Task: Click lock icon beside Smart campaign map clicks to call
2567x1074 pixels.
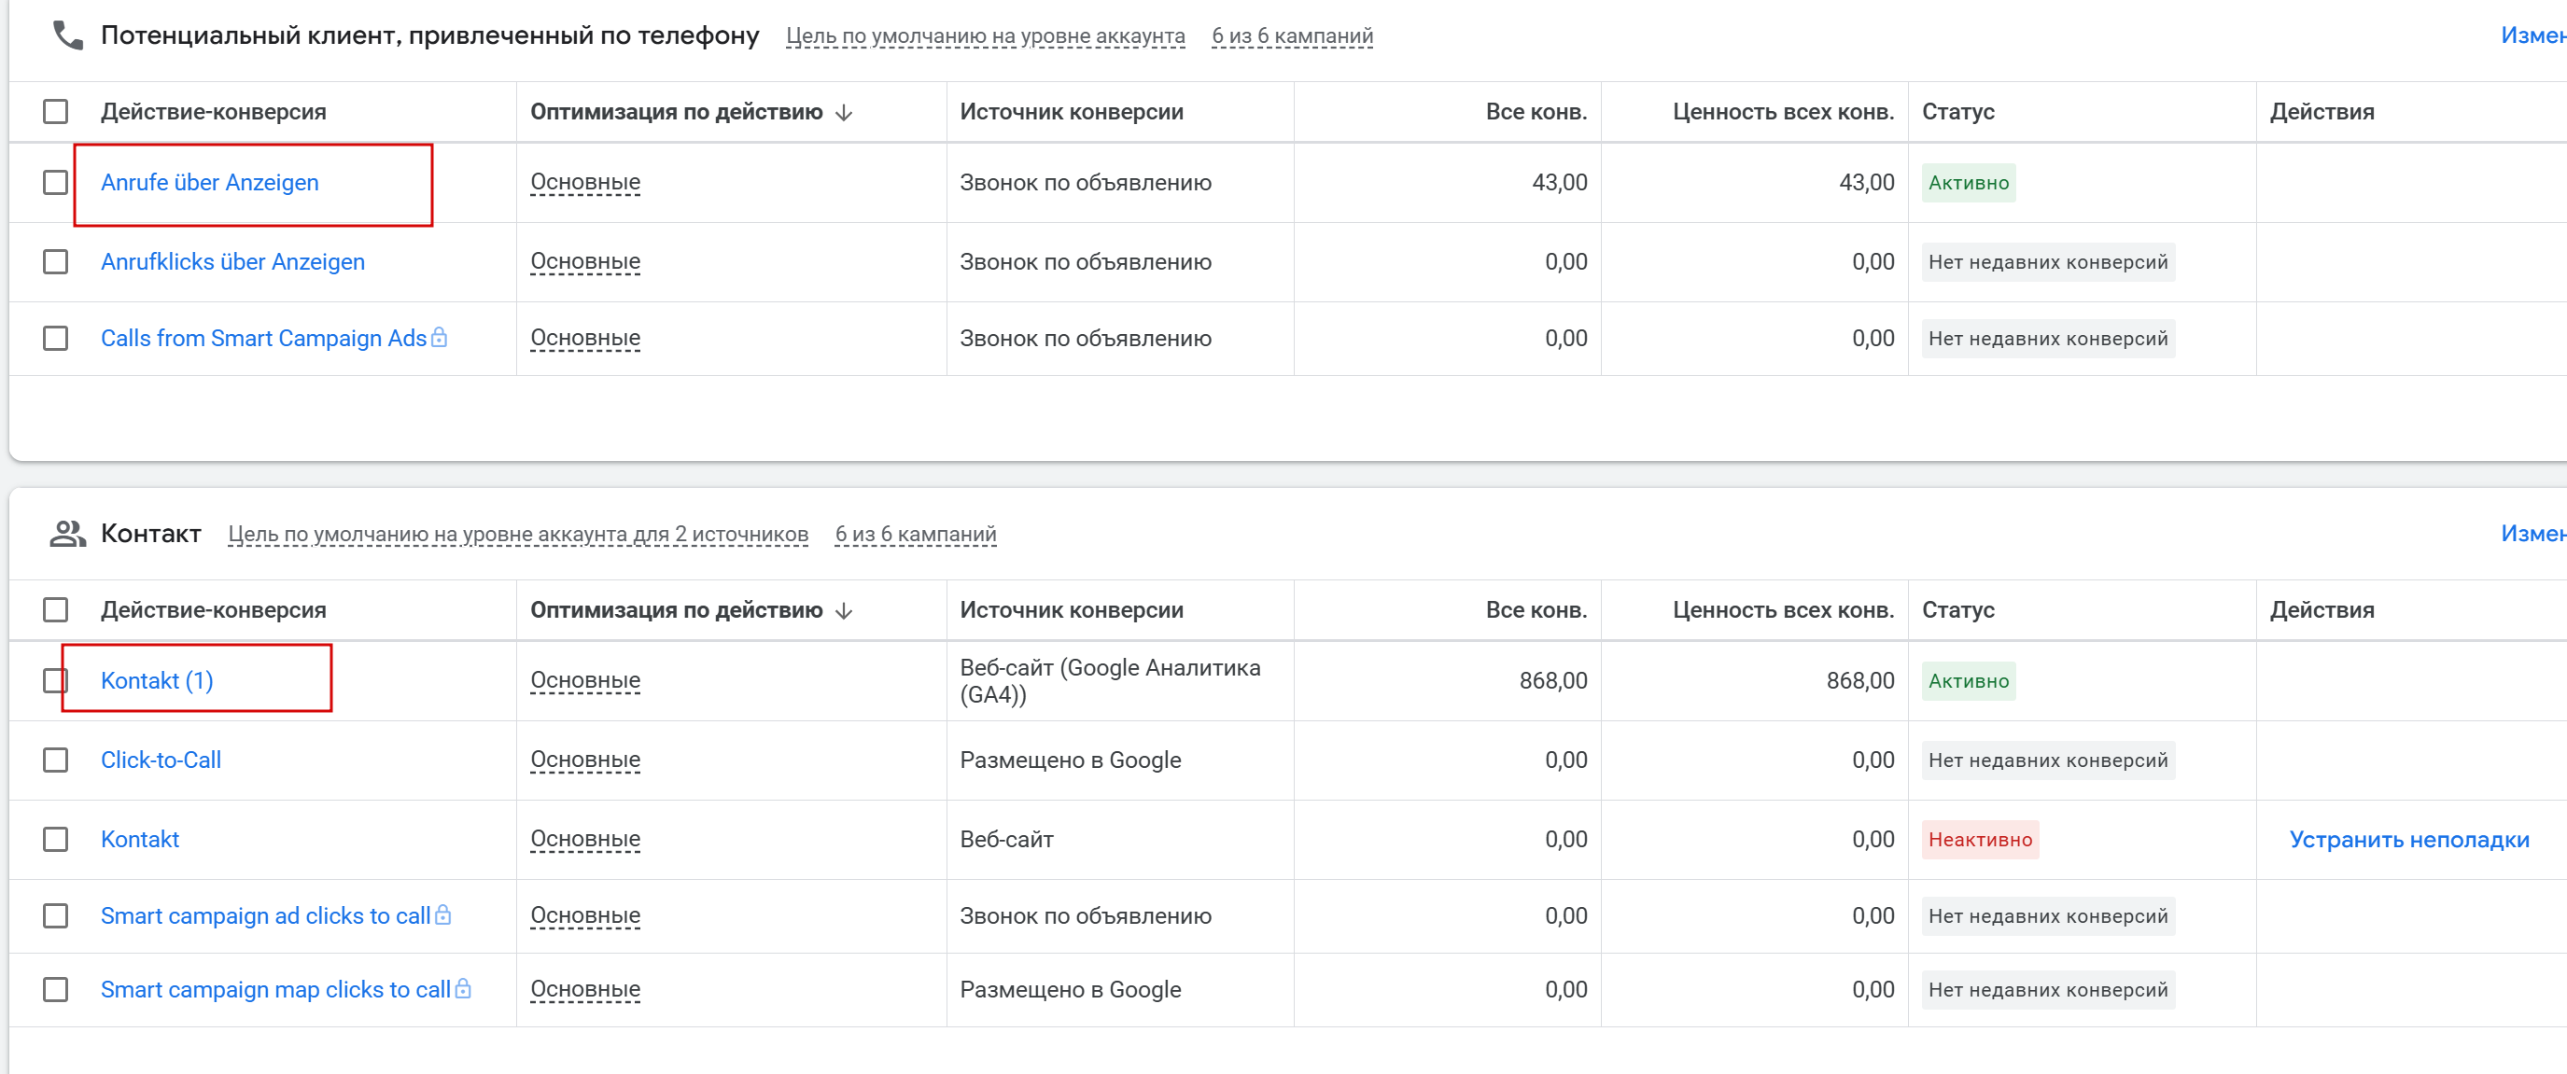Action: [x=462, y=988]
